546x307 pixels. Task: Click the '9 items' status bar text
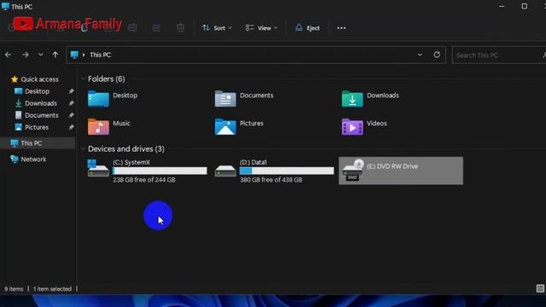click(x=14, y=289)
